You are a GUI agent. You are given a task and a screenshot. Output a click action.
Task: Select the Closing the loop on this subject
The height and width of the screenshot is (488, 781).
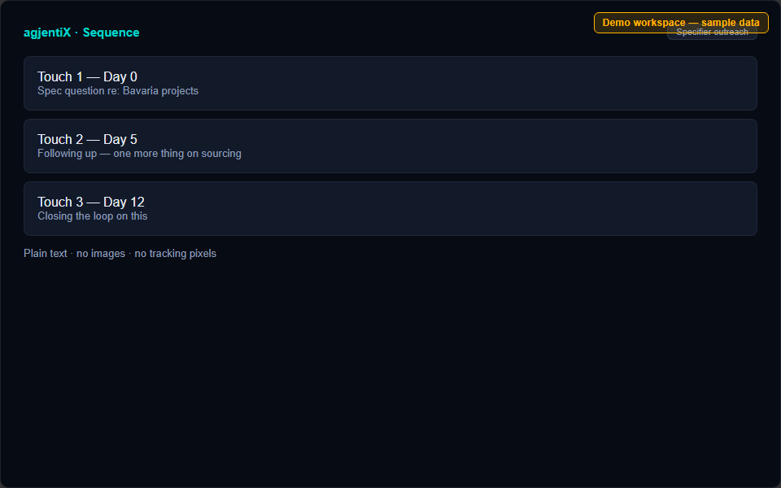point(93,216)
